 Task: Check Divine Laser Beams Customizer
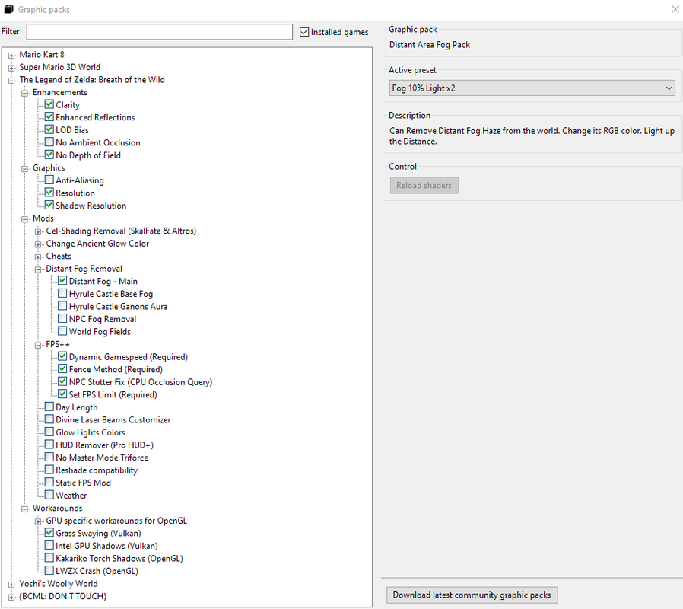click(x=49, y=419)
